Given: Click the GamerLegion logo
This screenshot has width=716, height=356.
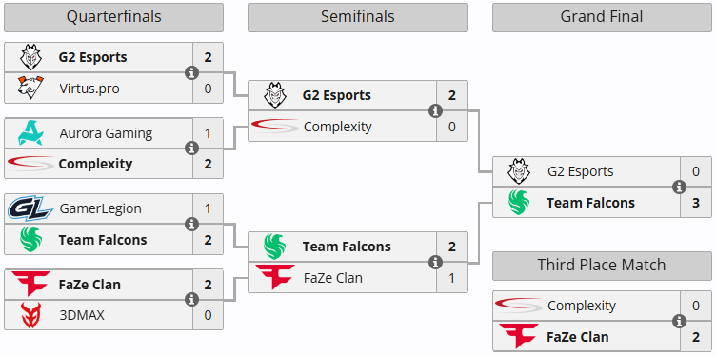Looking at the screenshot, I should click(30, 208).
